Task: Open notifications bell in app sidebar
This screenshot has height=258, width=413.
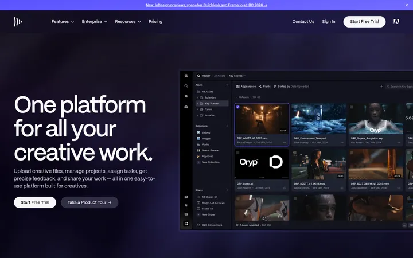Action: [186, 96]
